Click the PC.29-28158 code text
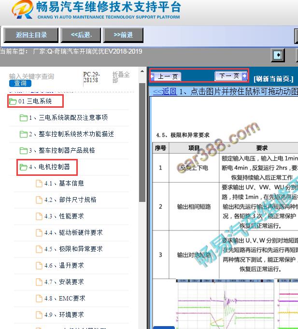298x329 pixels. [91, 77]
